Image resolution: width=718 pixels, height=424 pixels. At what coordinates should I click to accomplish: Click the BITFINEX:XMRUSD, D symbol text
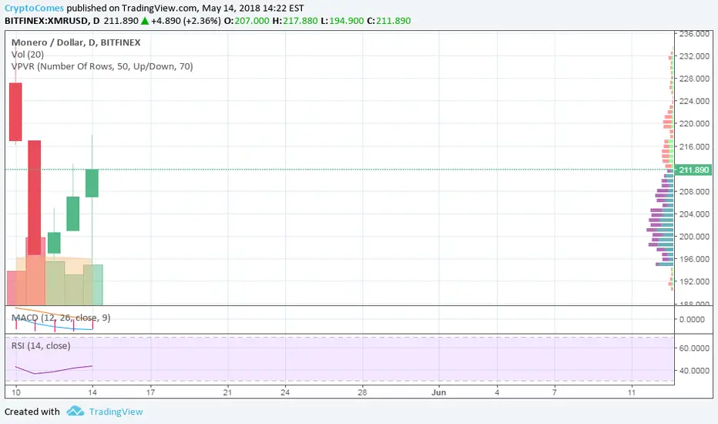click(52, 21)
